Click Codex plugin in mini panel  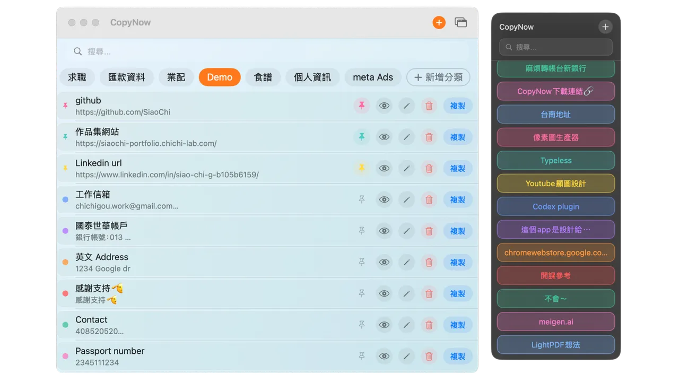556,206
